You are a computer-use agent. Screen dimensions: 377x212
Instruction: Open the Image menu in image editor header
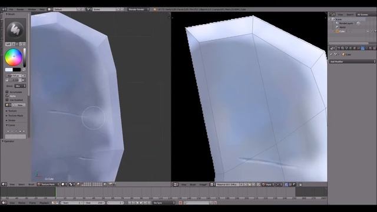(203, 184)
